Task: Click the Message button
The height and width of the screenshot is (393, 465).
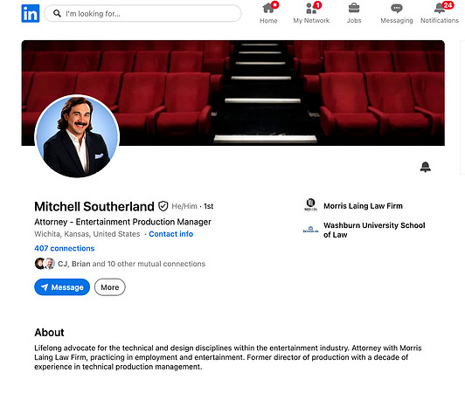Action: [62, 287]
